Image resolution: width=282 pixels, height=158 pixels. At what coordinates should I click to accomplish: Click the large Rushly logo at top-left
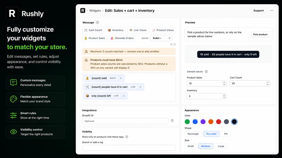12,13
